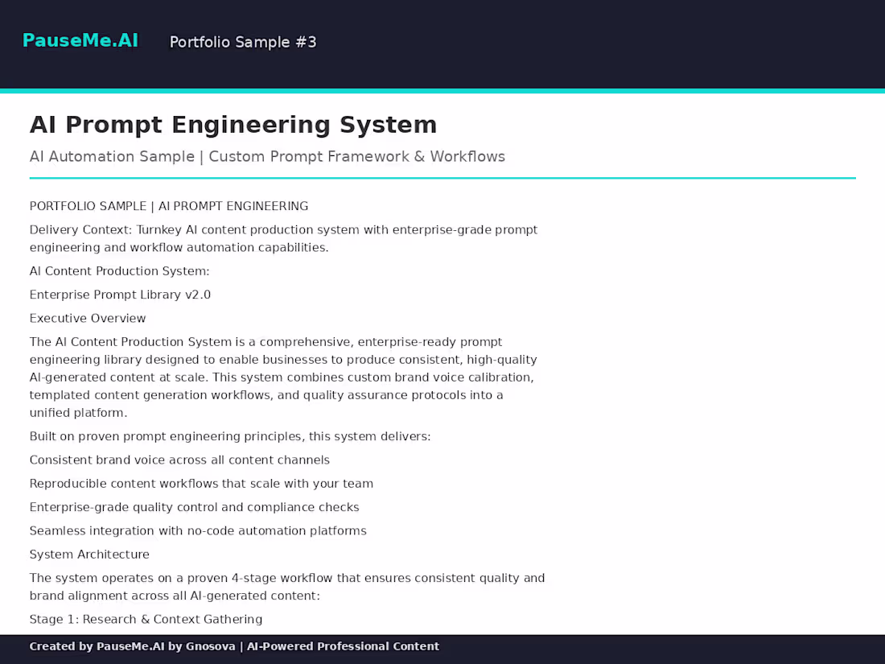Screen dimensions: 885x664
Task: Select the Enterprise-grade quality control line
Action: (194, 507)
